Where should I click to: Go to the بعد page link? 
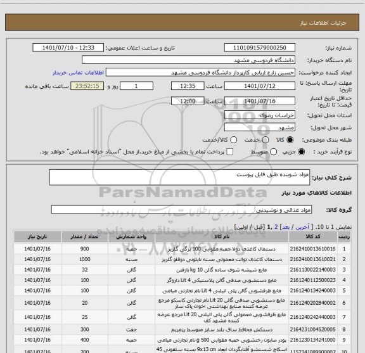(286, 227)
